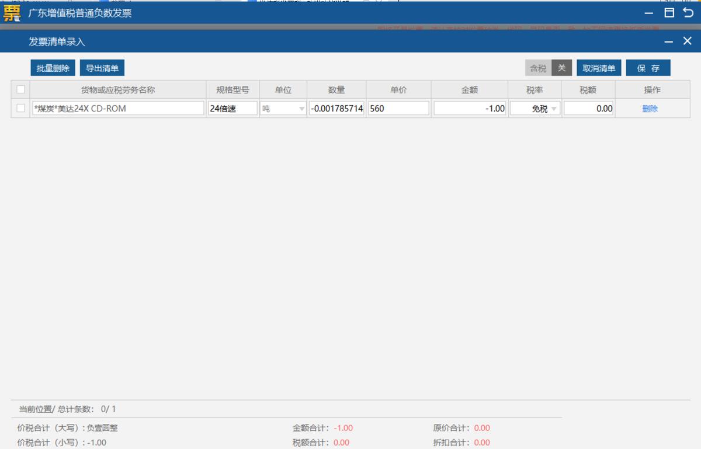Open the 税率 dropdown showing 免税
Viewport: 701px width, 449px height.
tap(535, 108)
